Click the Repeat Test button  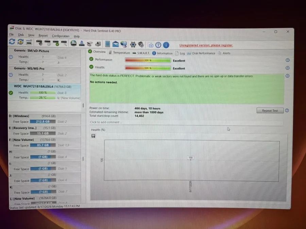pyautogui.click(x=270, y=110)
